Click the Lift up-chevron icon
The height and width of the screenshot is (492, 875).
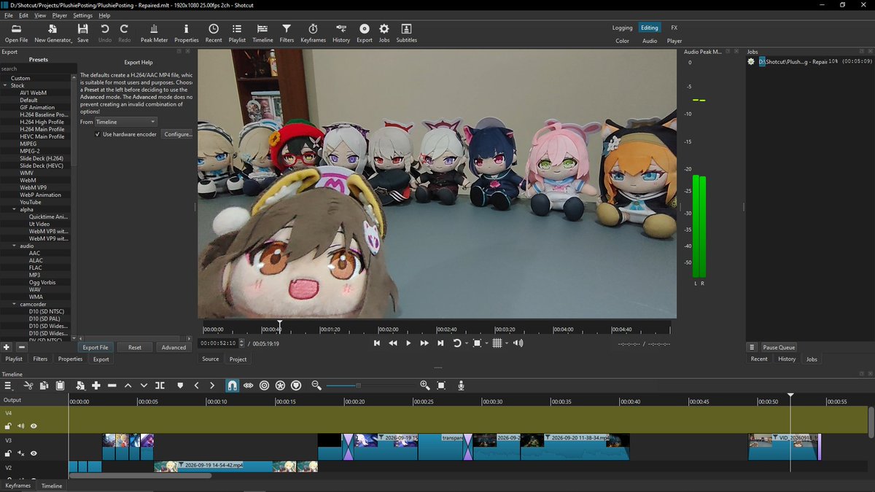[128, 386]
